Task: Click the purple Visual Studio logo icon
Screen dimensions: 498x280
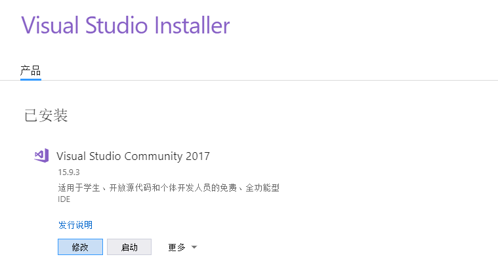Action: click(x=41, y=155)
